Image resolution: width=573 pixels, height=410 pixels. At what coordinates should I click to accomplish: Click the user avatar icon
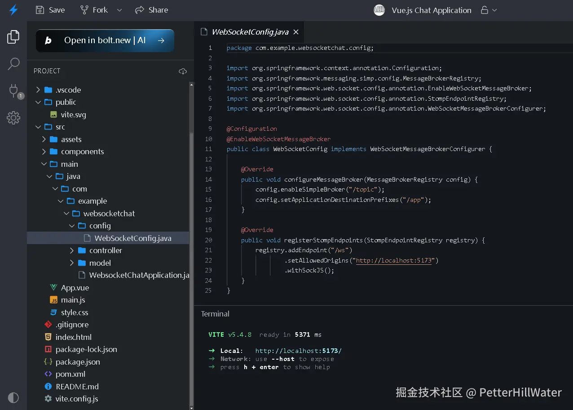(x=379, y=10)
